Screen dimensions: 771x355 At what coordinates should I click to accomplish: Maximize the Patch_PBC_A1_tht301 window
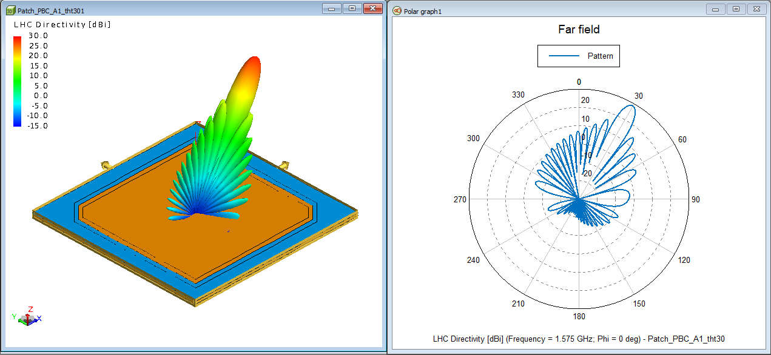point(351,8)
